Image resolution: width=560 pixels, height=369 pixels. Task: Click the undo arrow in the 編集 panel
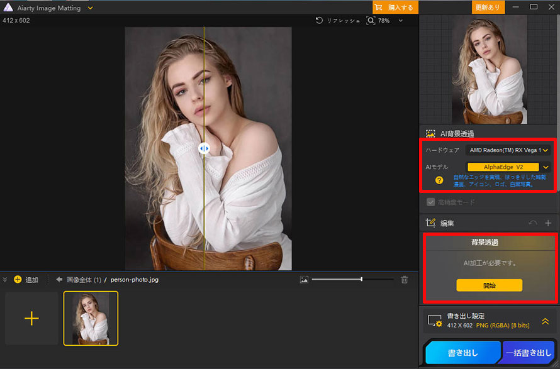coord(534,222)
